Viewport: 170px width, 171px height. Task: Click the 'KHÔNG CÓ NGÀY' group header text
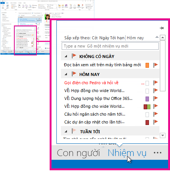click(x=97, y=57)
